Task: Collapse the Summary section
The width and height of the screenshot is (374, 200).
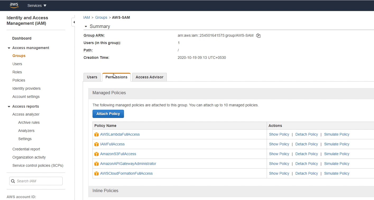Action: pos(85,26)
